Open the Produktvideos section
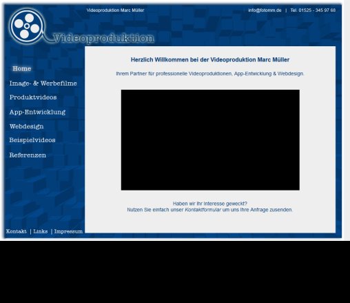Viewport: 350px width, 303px height. pyautogui.click(x=33, y=97)
